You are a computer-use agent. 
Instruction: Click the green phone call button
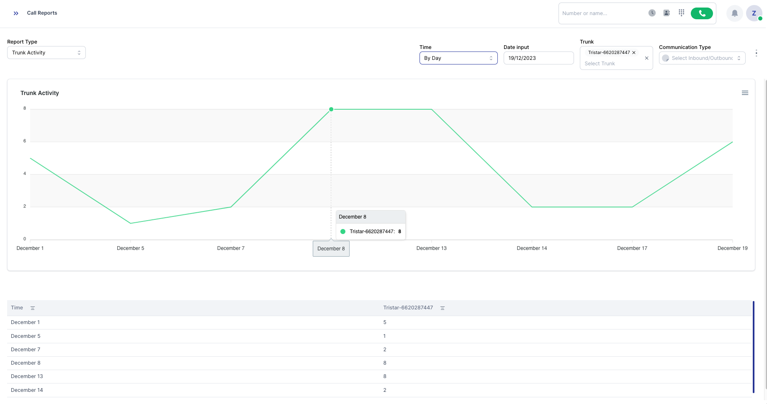(702, 13)
